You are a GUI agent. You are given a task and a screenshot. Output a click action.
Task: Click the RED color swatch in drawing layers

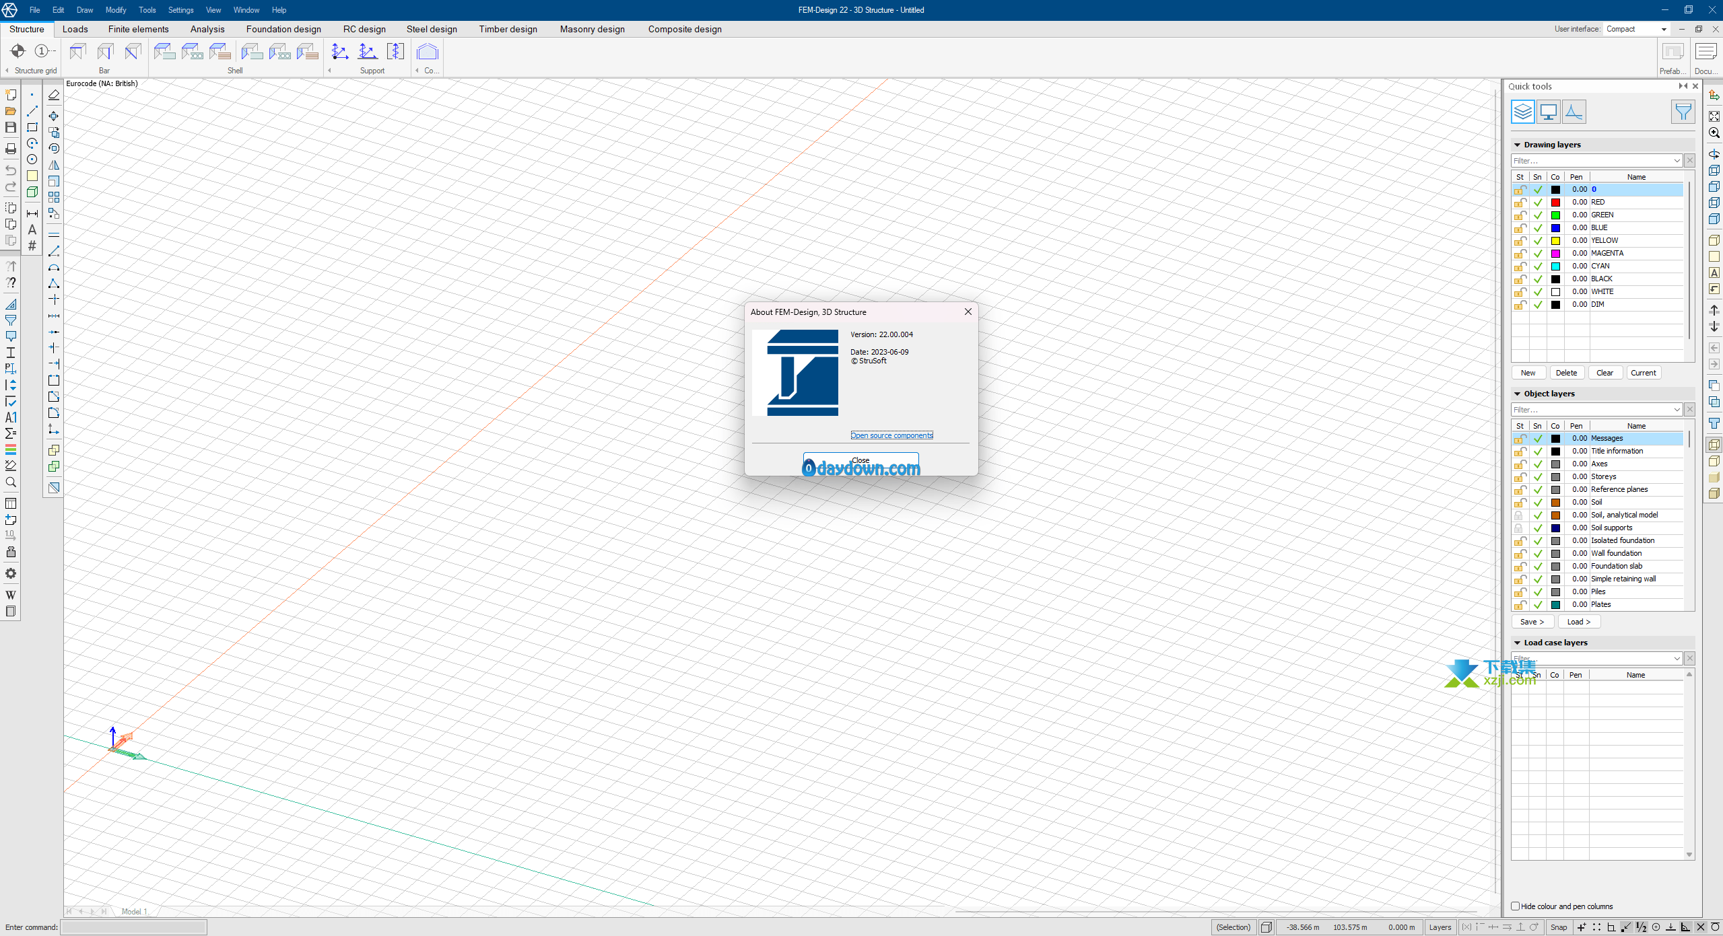click(x=1555, y=202)
